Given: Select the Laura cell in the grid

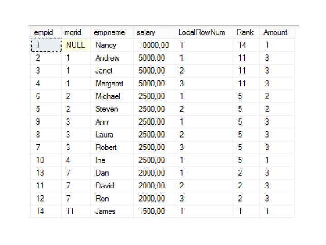Looking at the screenshot, I should tap(105, 135).
